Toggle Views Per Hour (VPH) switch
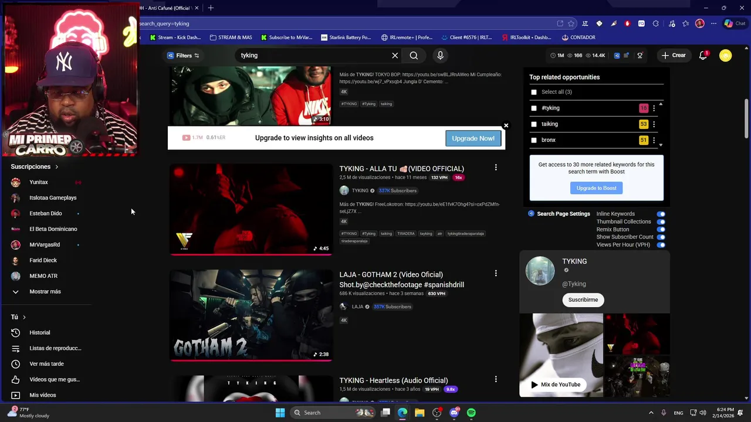Image resolution: width=751 pixels, height=422 pixels. point(661,244)
